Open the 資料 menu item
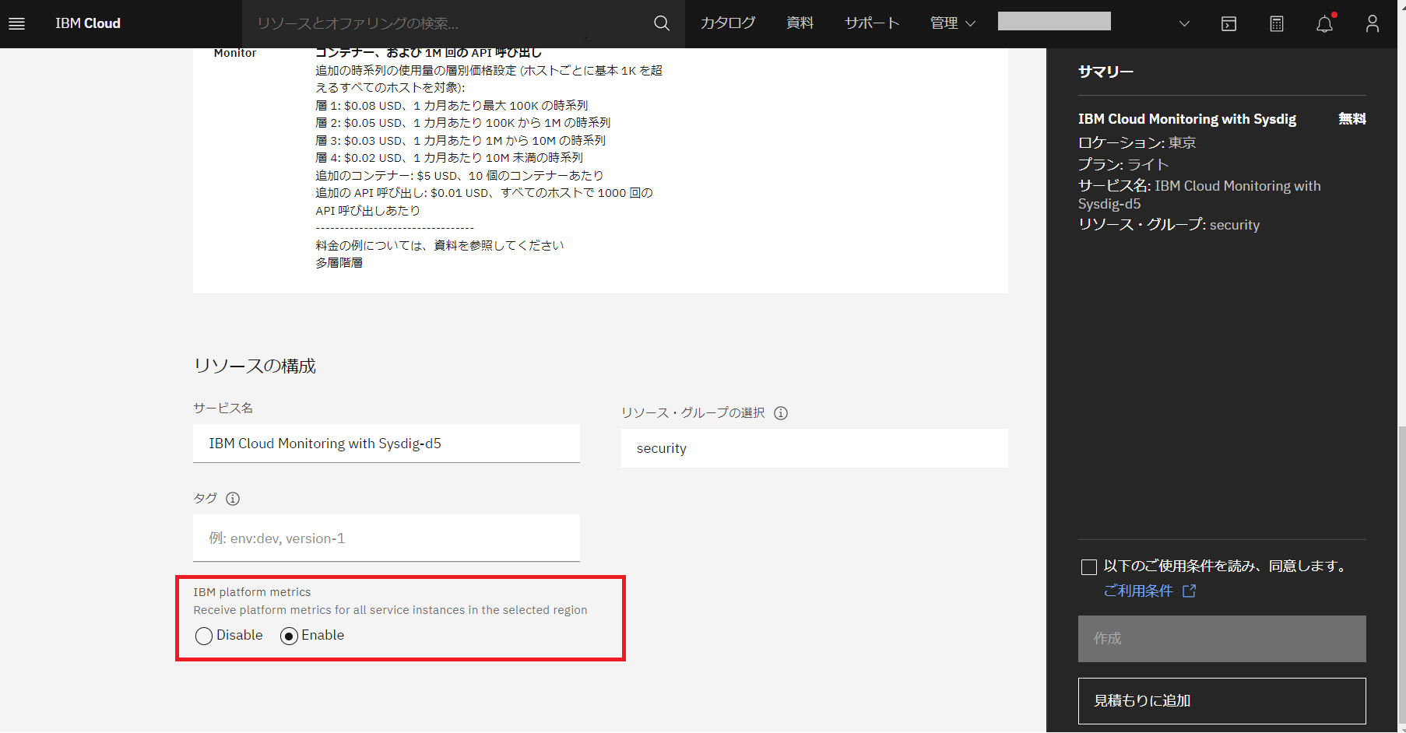This screenshot has height=733, width=1406. [x=800, y=23]
